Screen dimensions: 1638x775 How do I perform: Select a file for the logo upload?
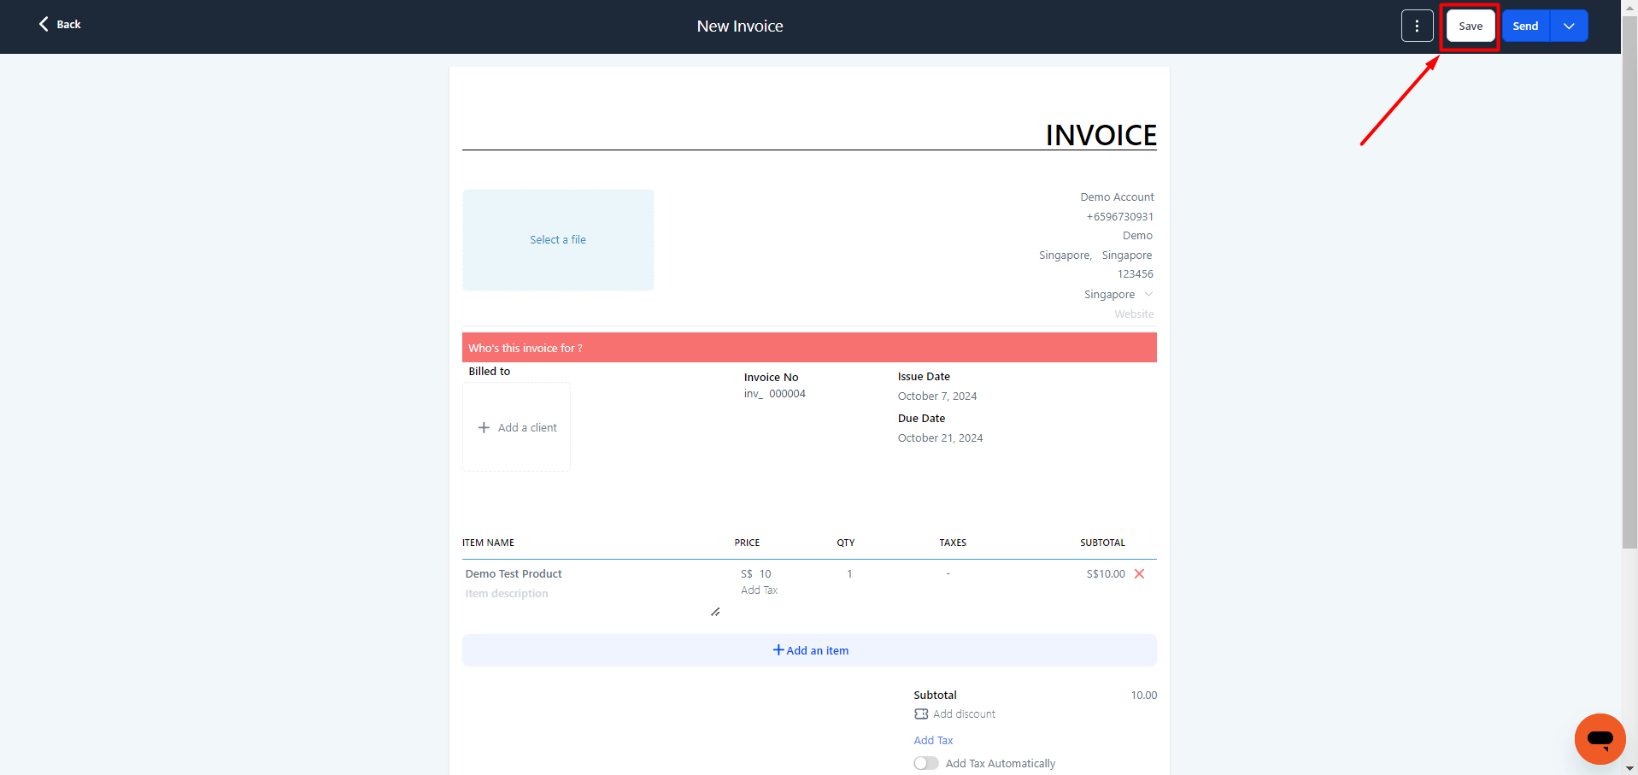[x=558, y=240]
